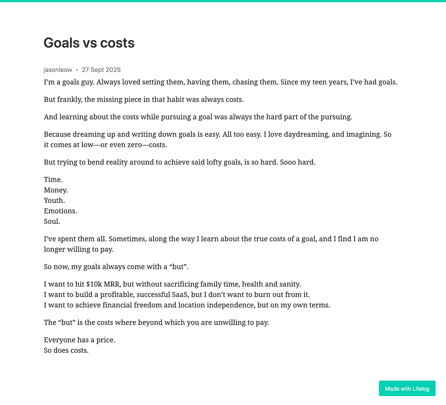Screen dimensions: 446x405
Task: Click the 27 Sept 2025 post date
Action: click(x=101, y=70)
